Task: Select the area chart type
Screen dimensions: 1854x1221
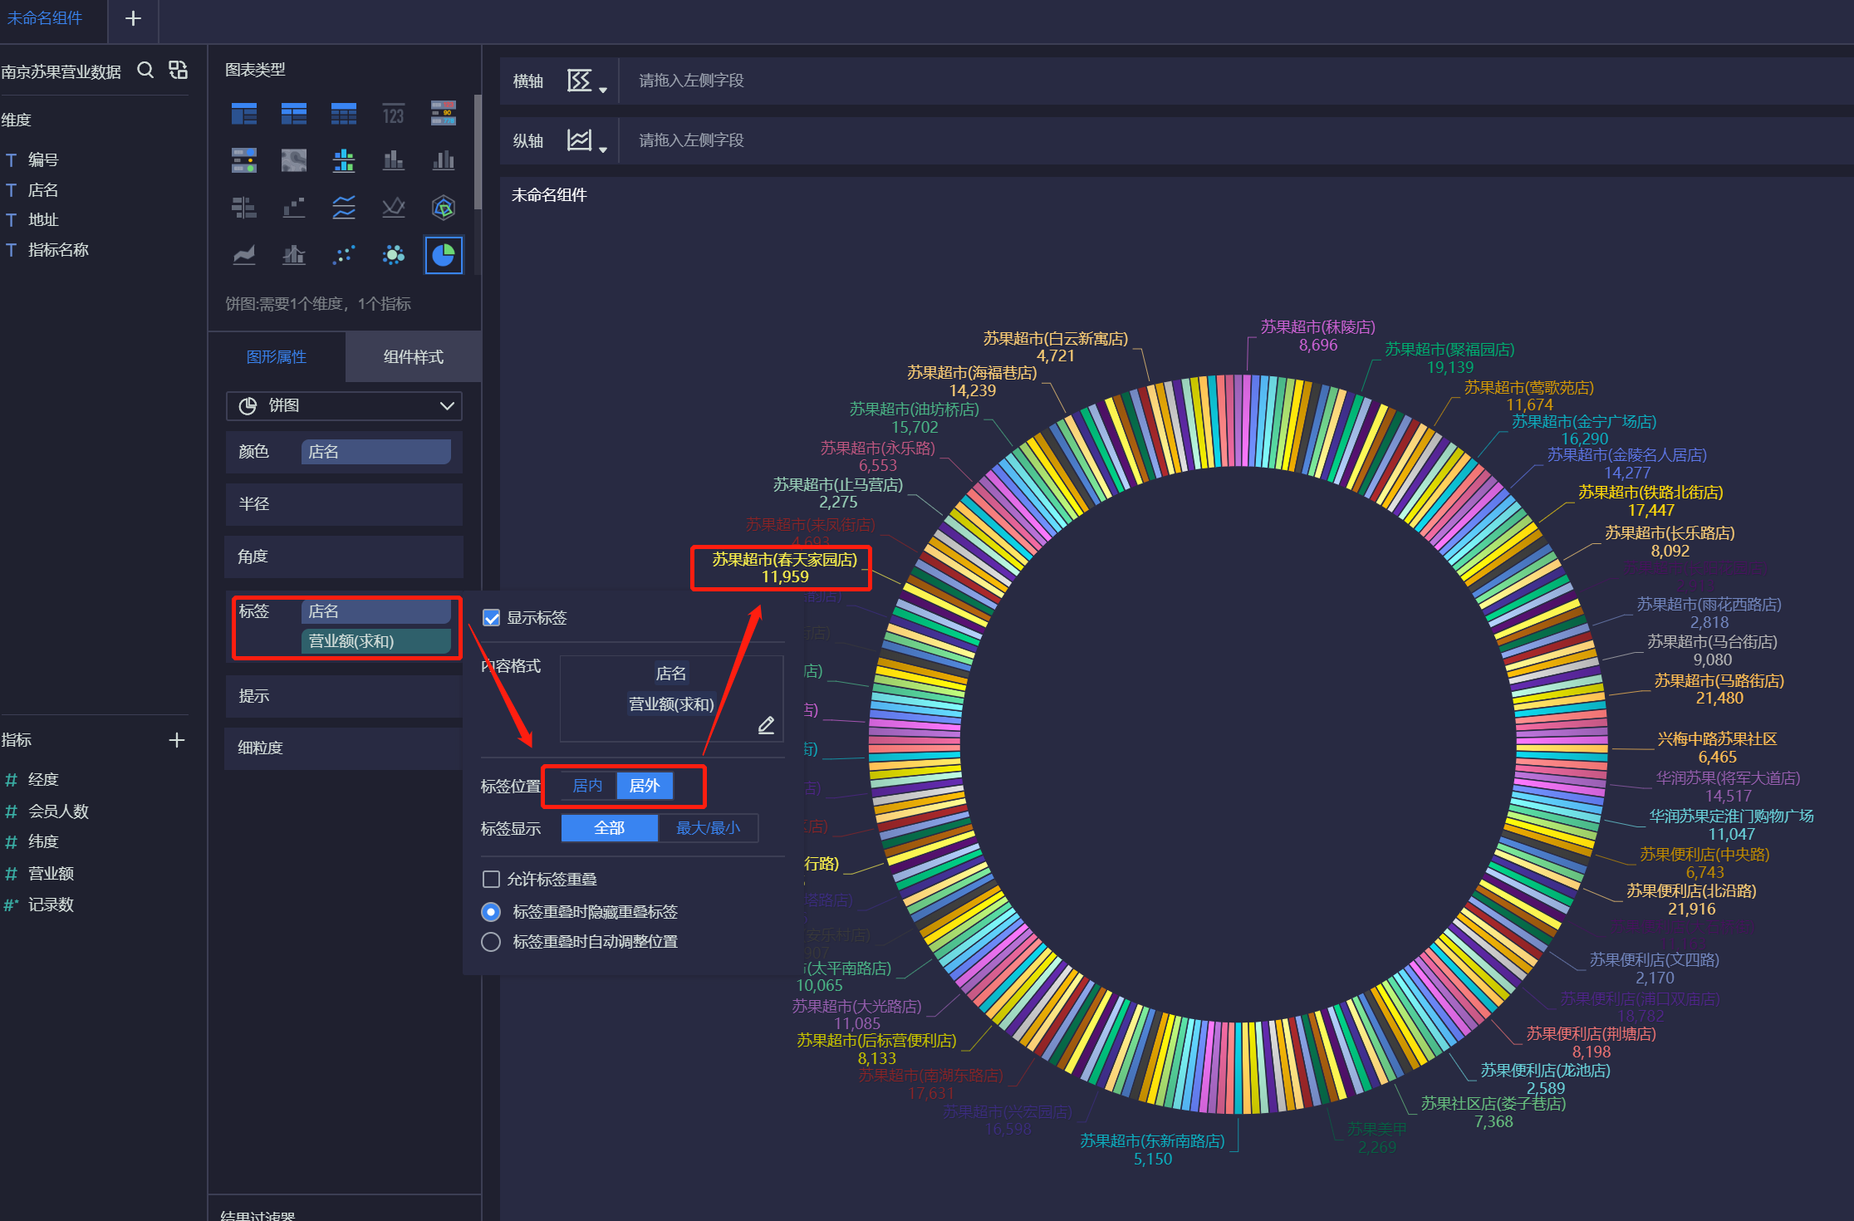Action: (244, 254)
